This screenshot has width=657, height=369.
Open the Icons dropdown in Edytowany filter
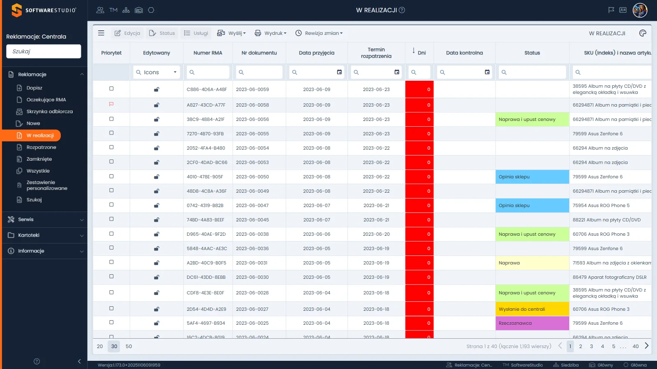click(156, 72)
